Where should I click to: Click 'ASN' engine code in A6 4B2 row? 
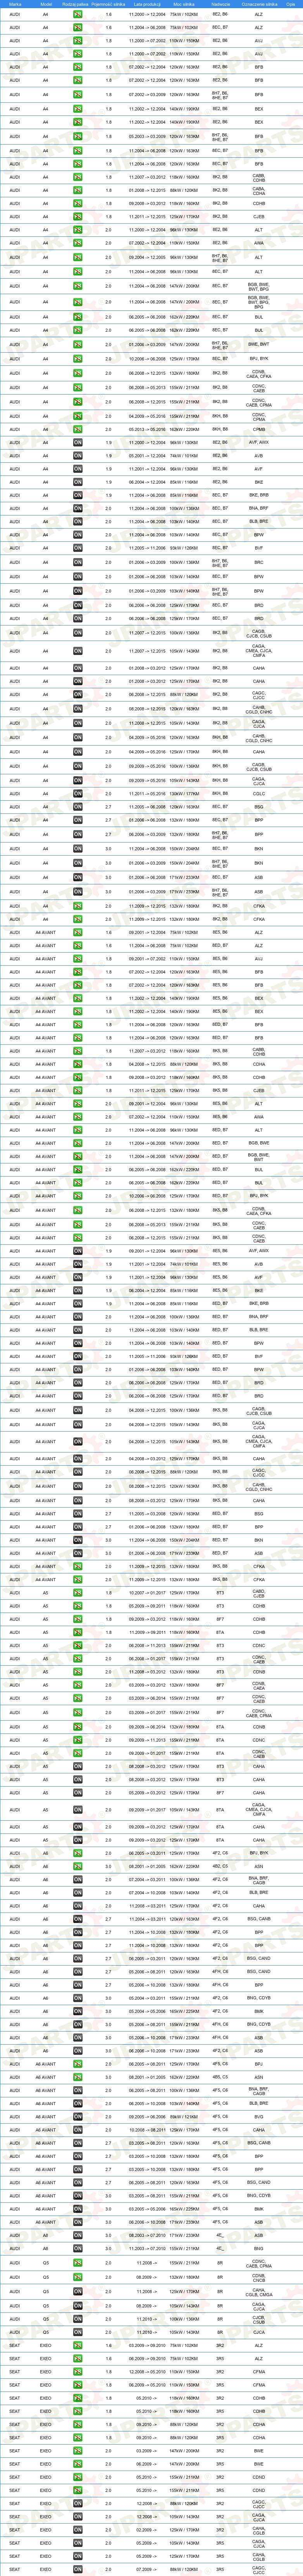(259, 1867)
